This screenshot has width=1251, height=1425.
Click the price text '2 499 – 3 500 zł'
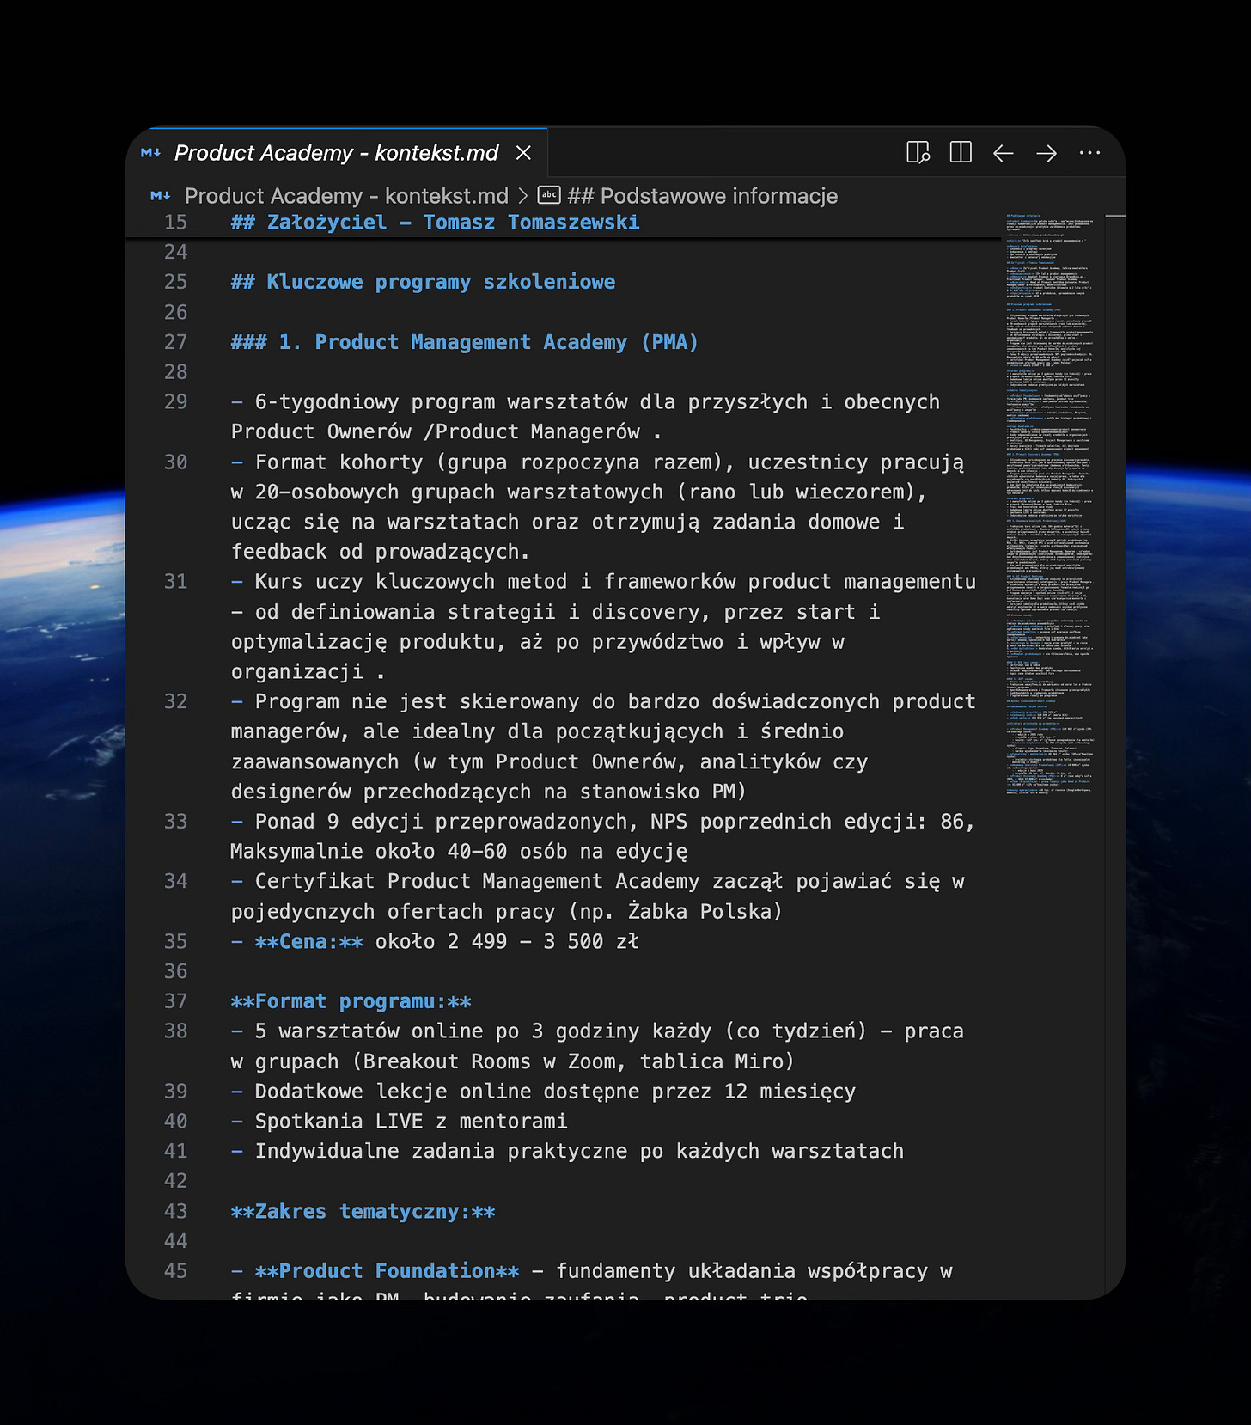click(543, 942)
